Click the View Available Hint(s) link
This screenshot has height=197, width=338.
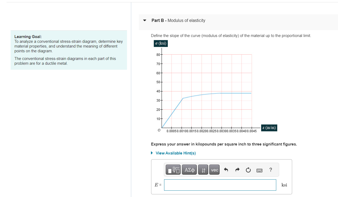pyautogui.click(x=175, y=153)
